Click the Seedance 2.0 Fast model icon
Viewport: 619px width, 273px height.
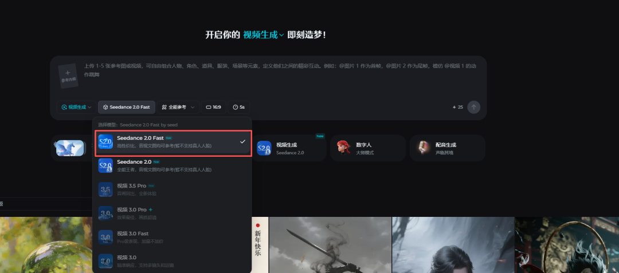coord(105,142)
